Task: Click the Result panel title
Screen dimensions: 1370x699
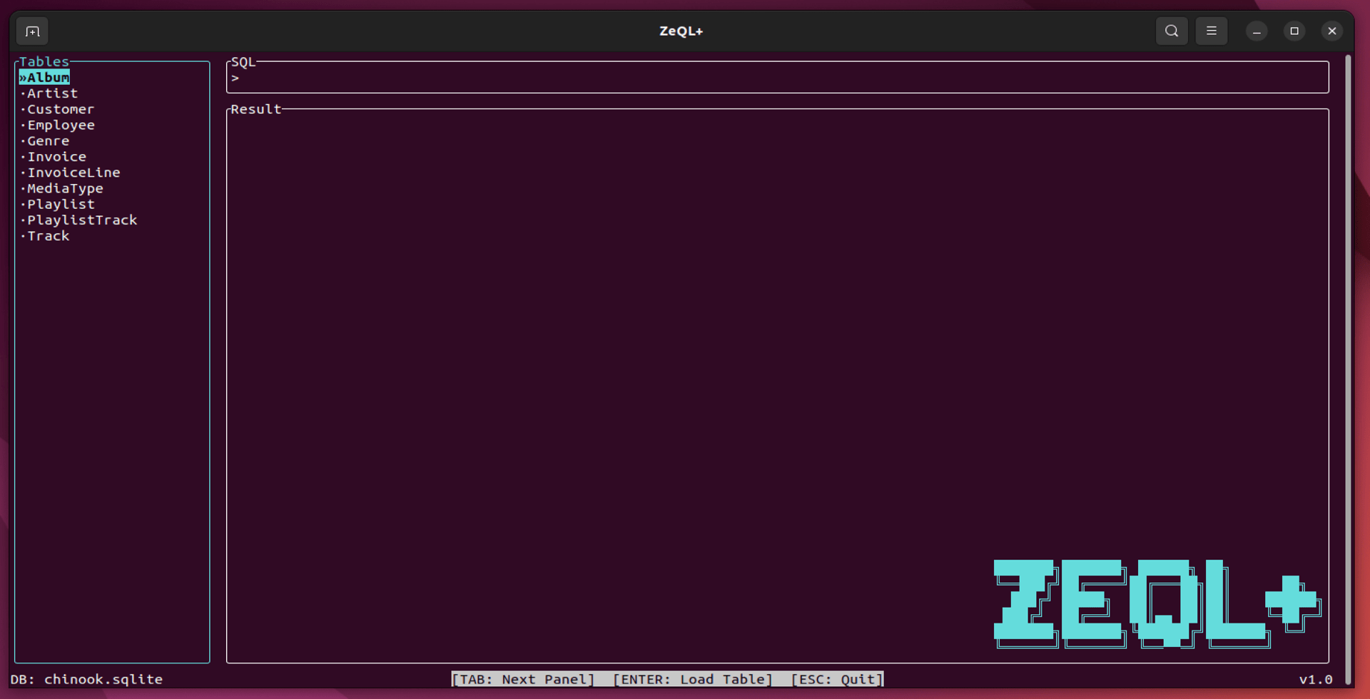Action: click(256, 109)
